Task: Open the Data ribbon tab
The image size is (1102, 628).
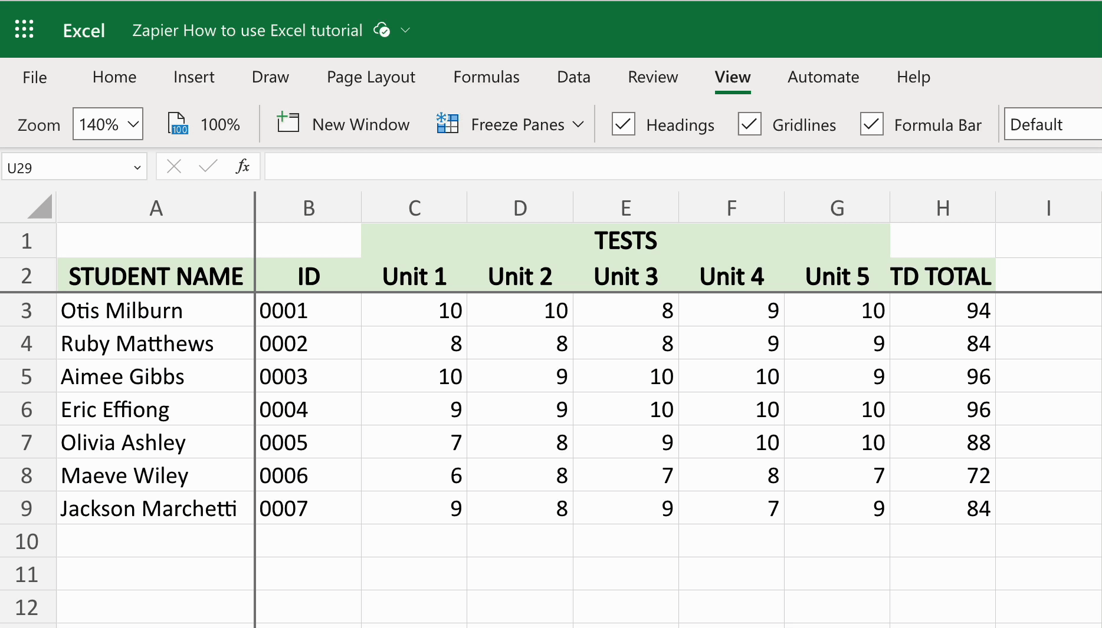Action: tap(573, 77)
